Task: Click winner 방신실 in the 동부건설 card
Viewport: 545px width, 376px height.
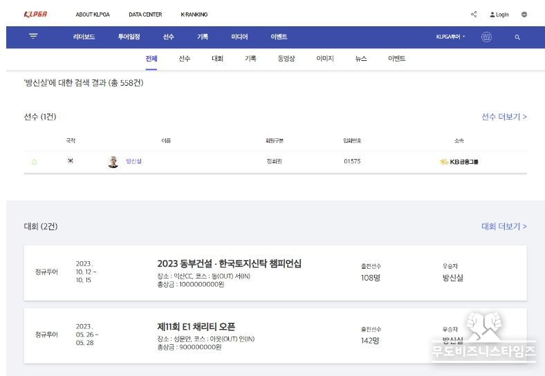Action: (x=452, y=278)
